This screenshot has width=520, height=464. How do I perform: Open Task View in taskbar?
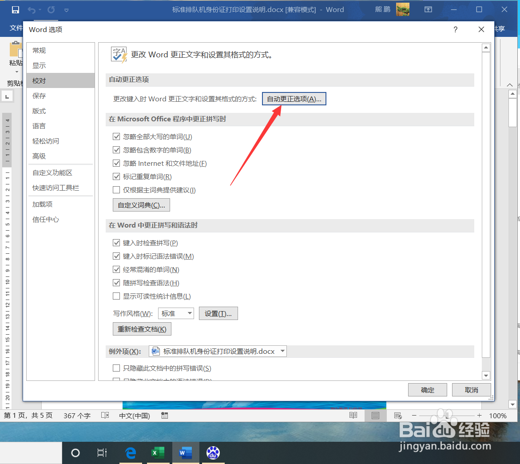point(102,453)
